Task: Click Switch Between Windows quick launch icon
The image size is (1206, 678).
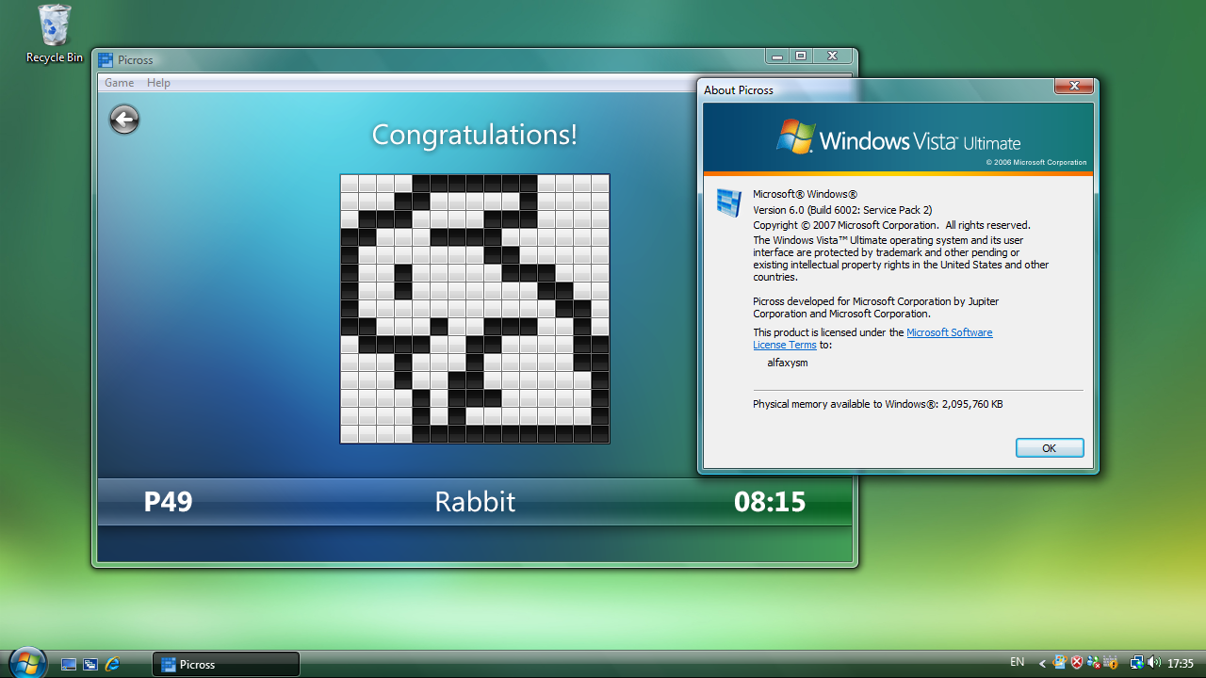Action: pyautogui.click(x=90, y=664)
